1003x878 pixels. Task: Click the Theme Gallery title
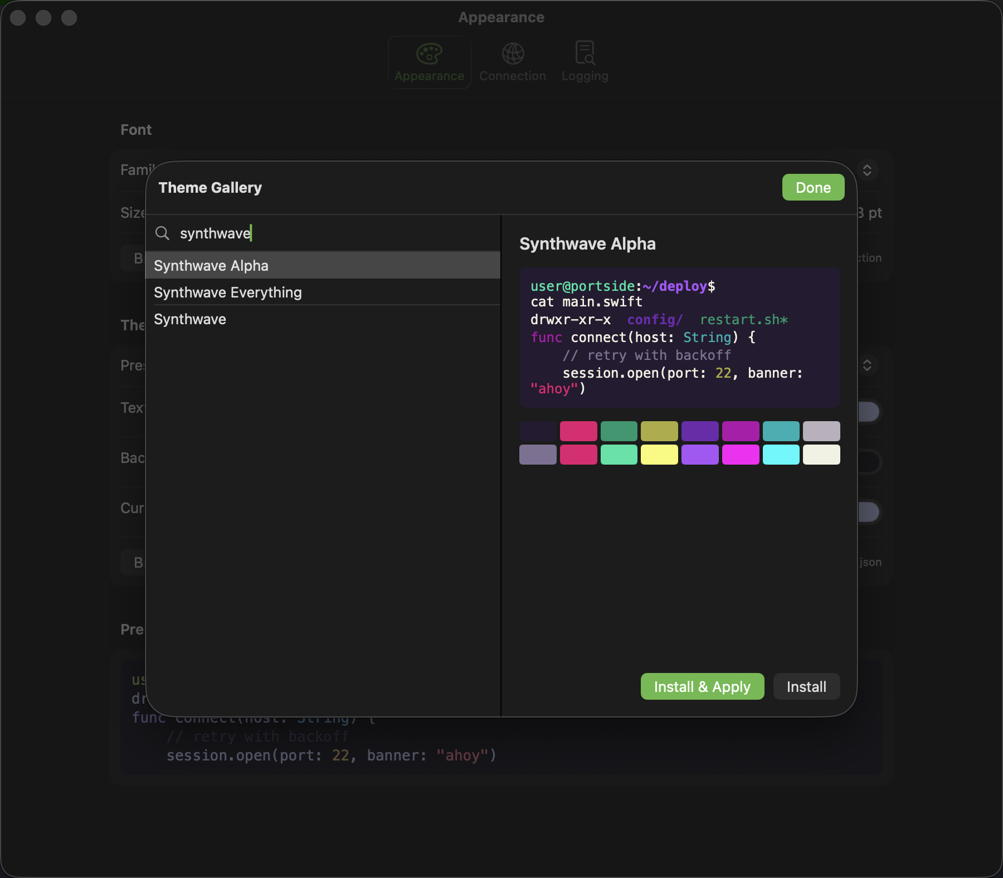point(210,187)
